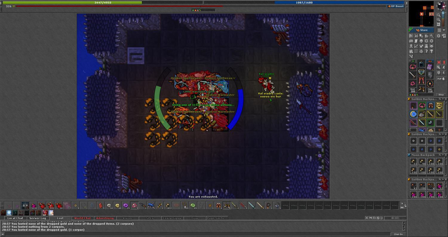Click the XP Boost button

coord(396,6)
